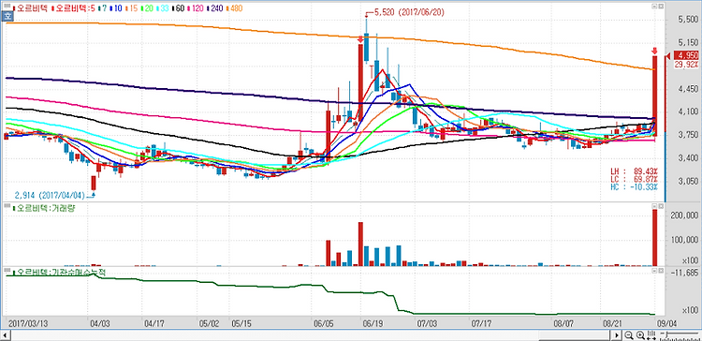The image size is (702, 341).
Task: Select the 240-day moving average legend
Action: coord(215,8)
